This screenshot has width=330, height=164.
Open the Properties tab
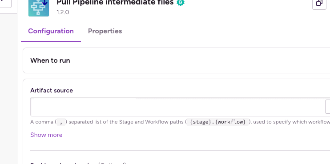point(105,31)
